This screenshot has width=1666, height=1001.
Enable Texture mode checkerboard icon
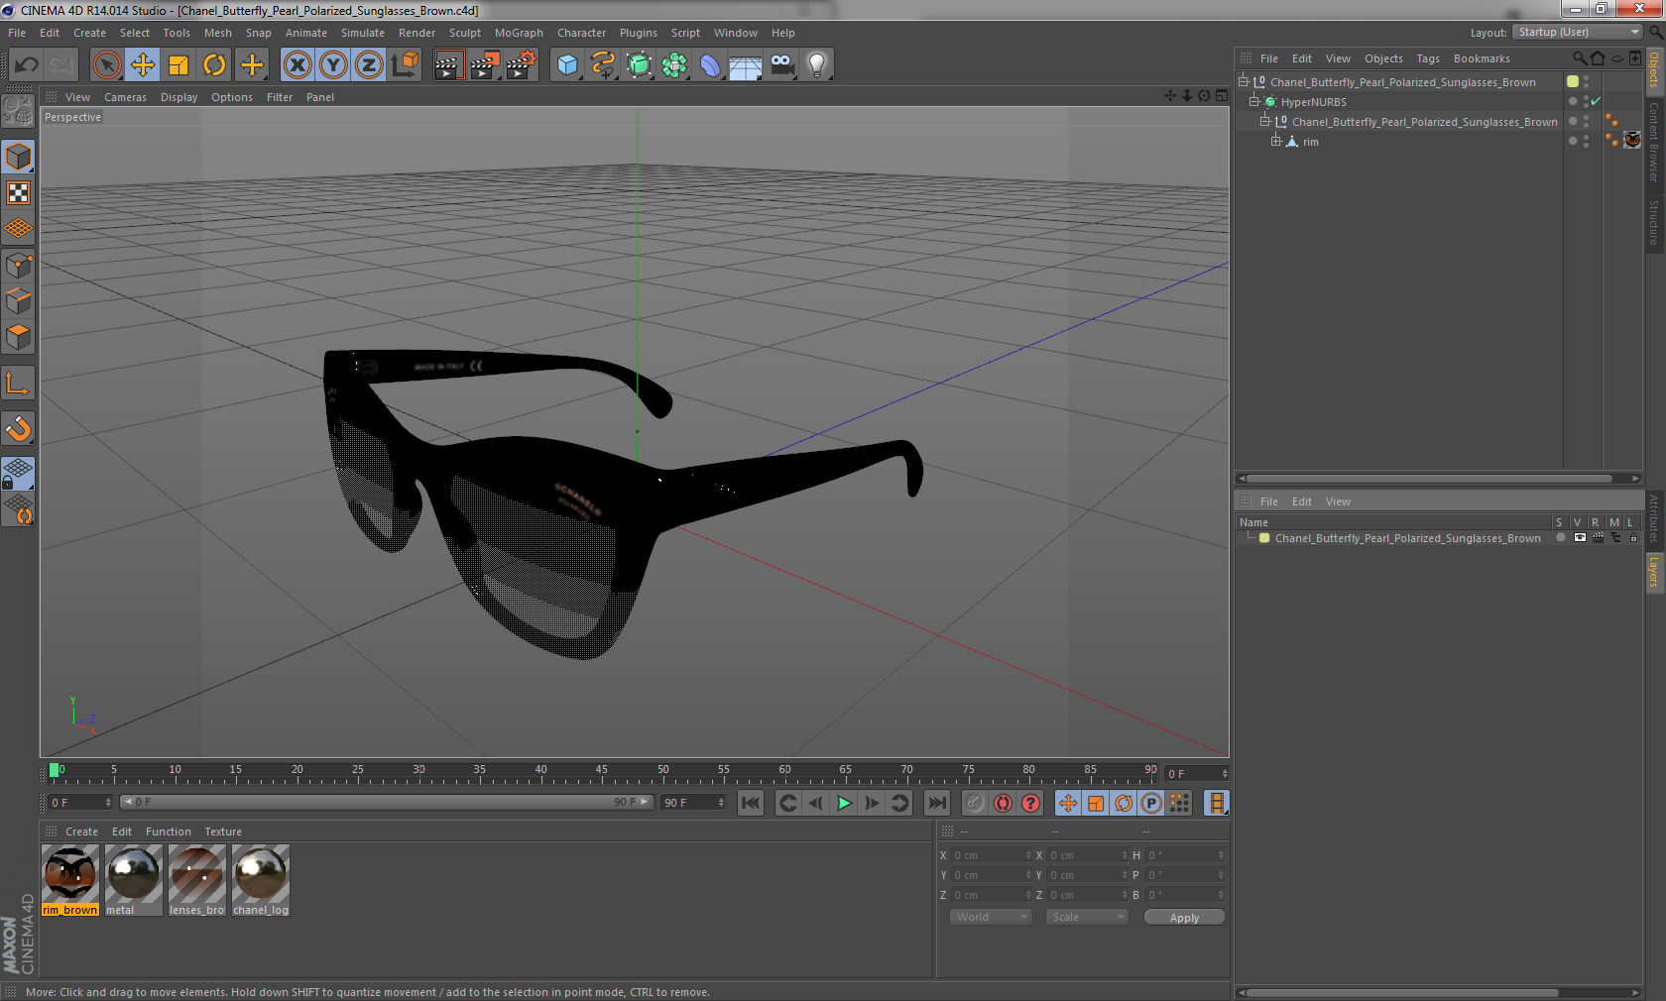19,192
